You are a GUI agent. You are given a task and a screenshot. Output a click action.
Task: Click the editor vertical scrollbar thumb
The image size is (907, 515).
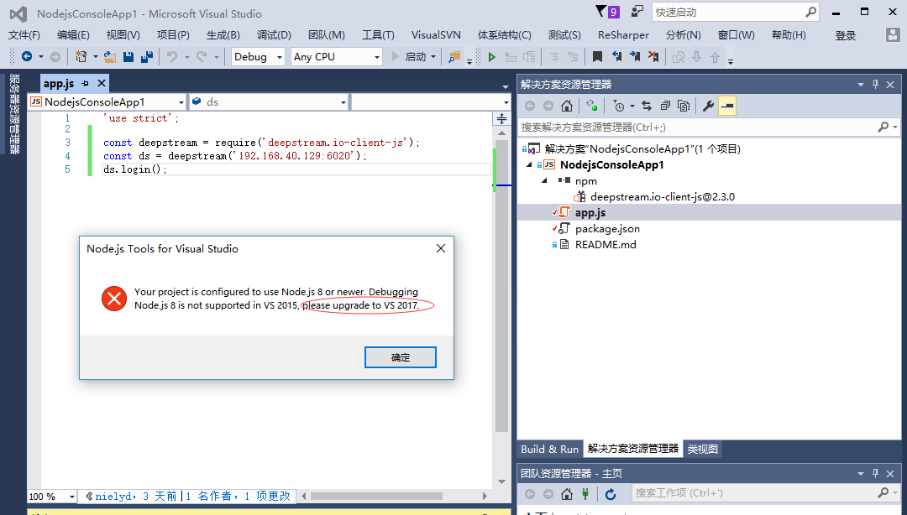point(501,285)
